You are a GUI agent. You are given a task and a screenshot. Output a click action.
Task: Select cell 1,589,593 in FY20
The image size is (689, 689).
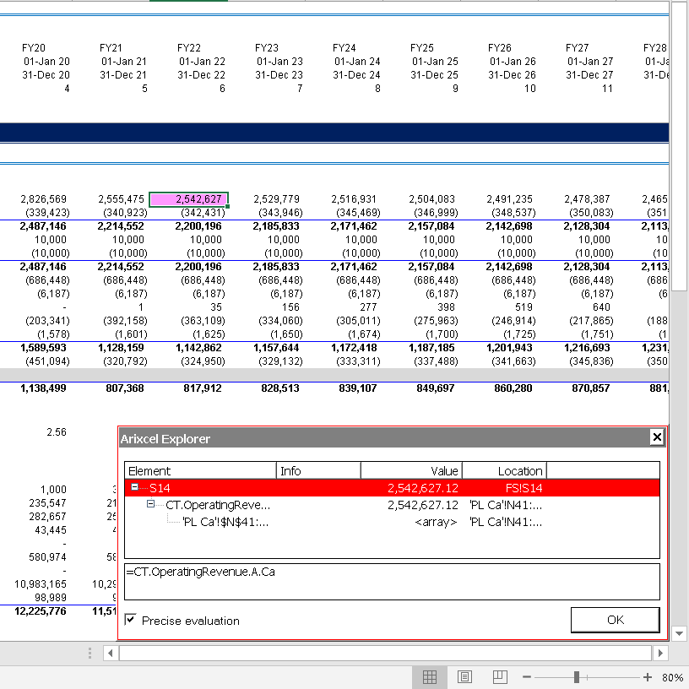coord(43,348)
